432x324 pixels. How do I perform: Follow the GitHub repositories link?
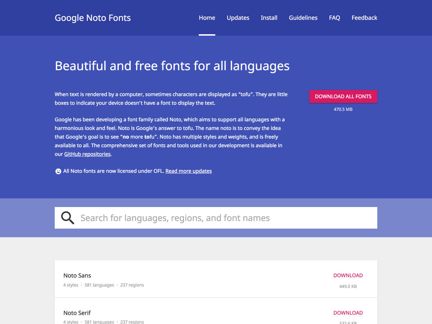pyautogui.click(x=87, y=154)
